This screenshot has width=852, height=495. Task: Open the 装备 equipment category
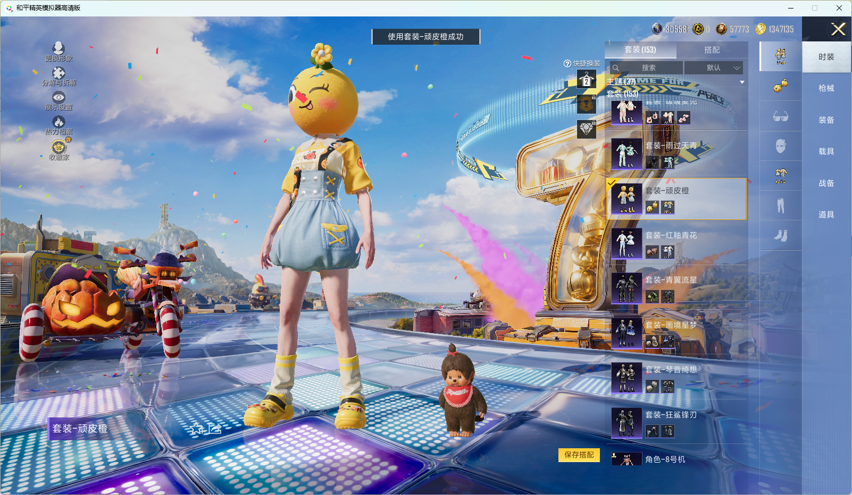tap(826, 120)
